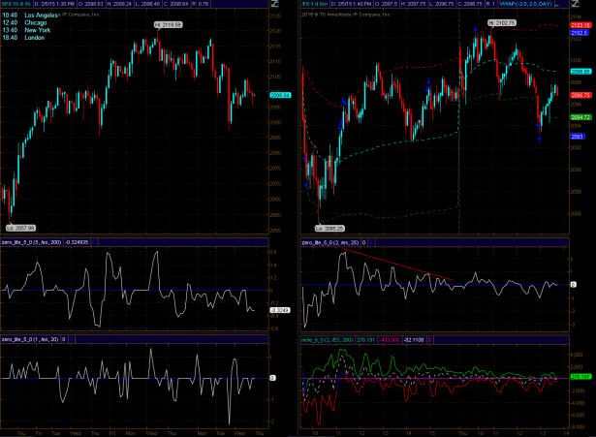Click the -0.324935 value in zero_lite header
596x437 pixels.
click(x=77, y=242)
